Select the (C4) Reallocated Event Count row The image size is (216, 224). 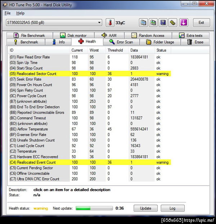coord(90,162)
